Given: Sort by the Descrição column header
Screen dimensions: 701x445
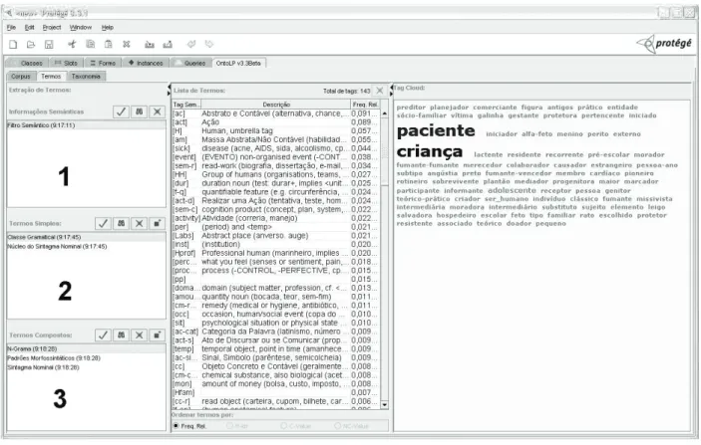Looking at the screenshot, I should [x=276, y=105].
